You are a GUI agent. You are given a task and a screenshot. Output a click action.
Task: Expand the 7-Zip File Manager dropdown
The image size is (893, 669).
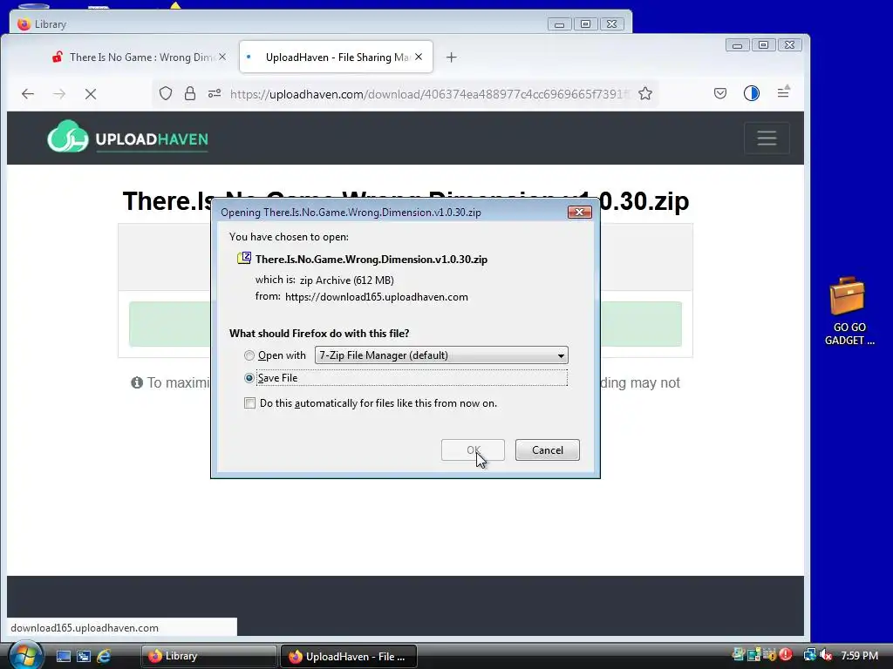click(x=441, y=355)
